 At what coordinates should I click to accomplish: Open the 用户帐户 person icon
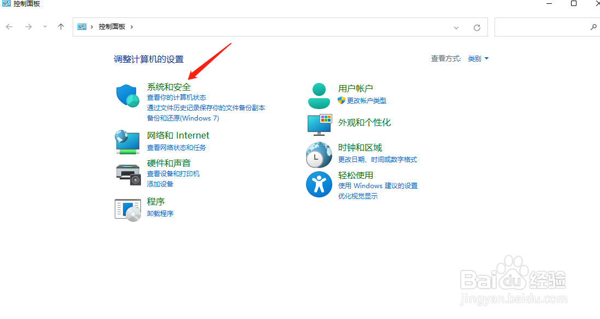click(x=319, y=96)
